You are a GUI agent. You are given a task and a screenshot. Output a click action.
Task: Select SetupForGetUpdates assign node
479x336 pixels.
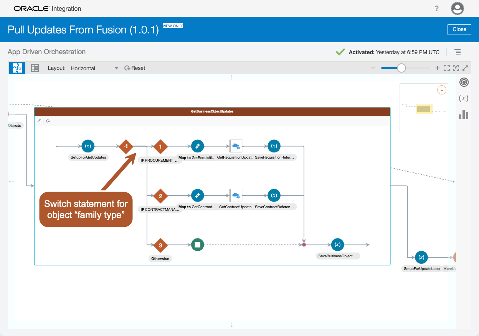[88, 146]
